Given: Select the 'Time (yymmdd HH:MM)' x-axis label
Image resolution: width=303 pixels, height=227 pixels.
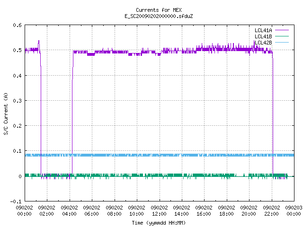Looking at the screenshot, I should 159,223.
